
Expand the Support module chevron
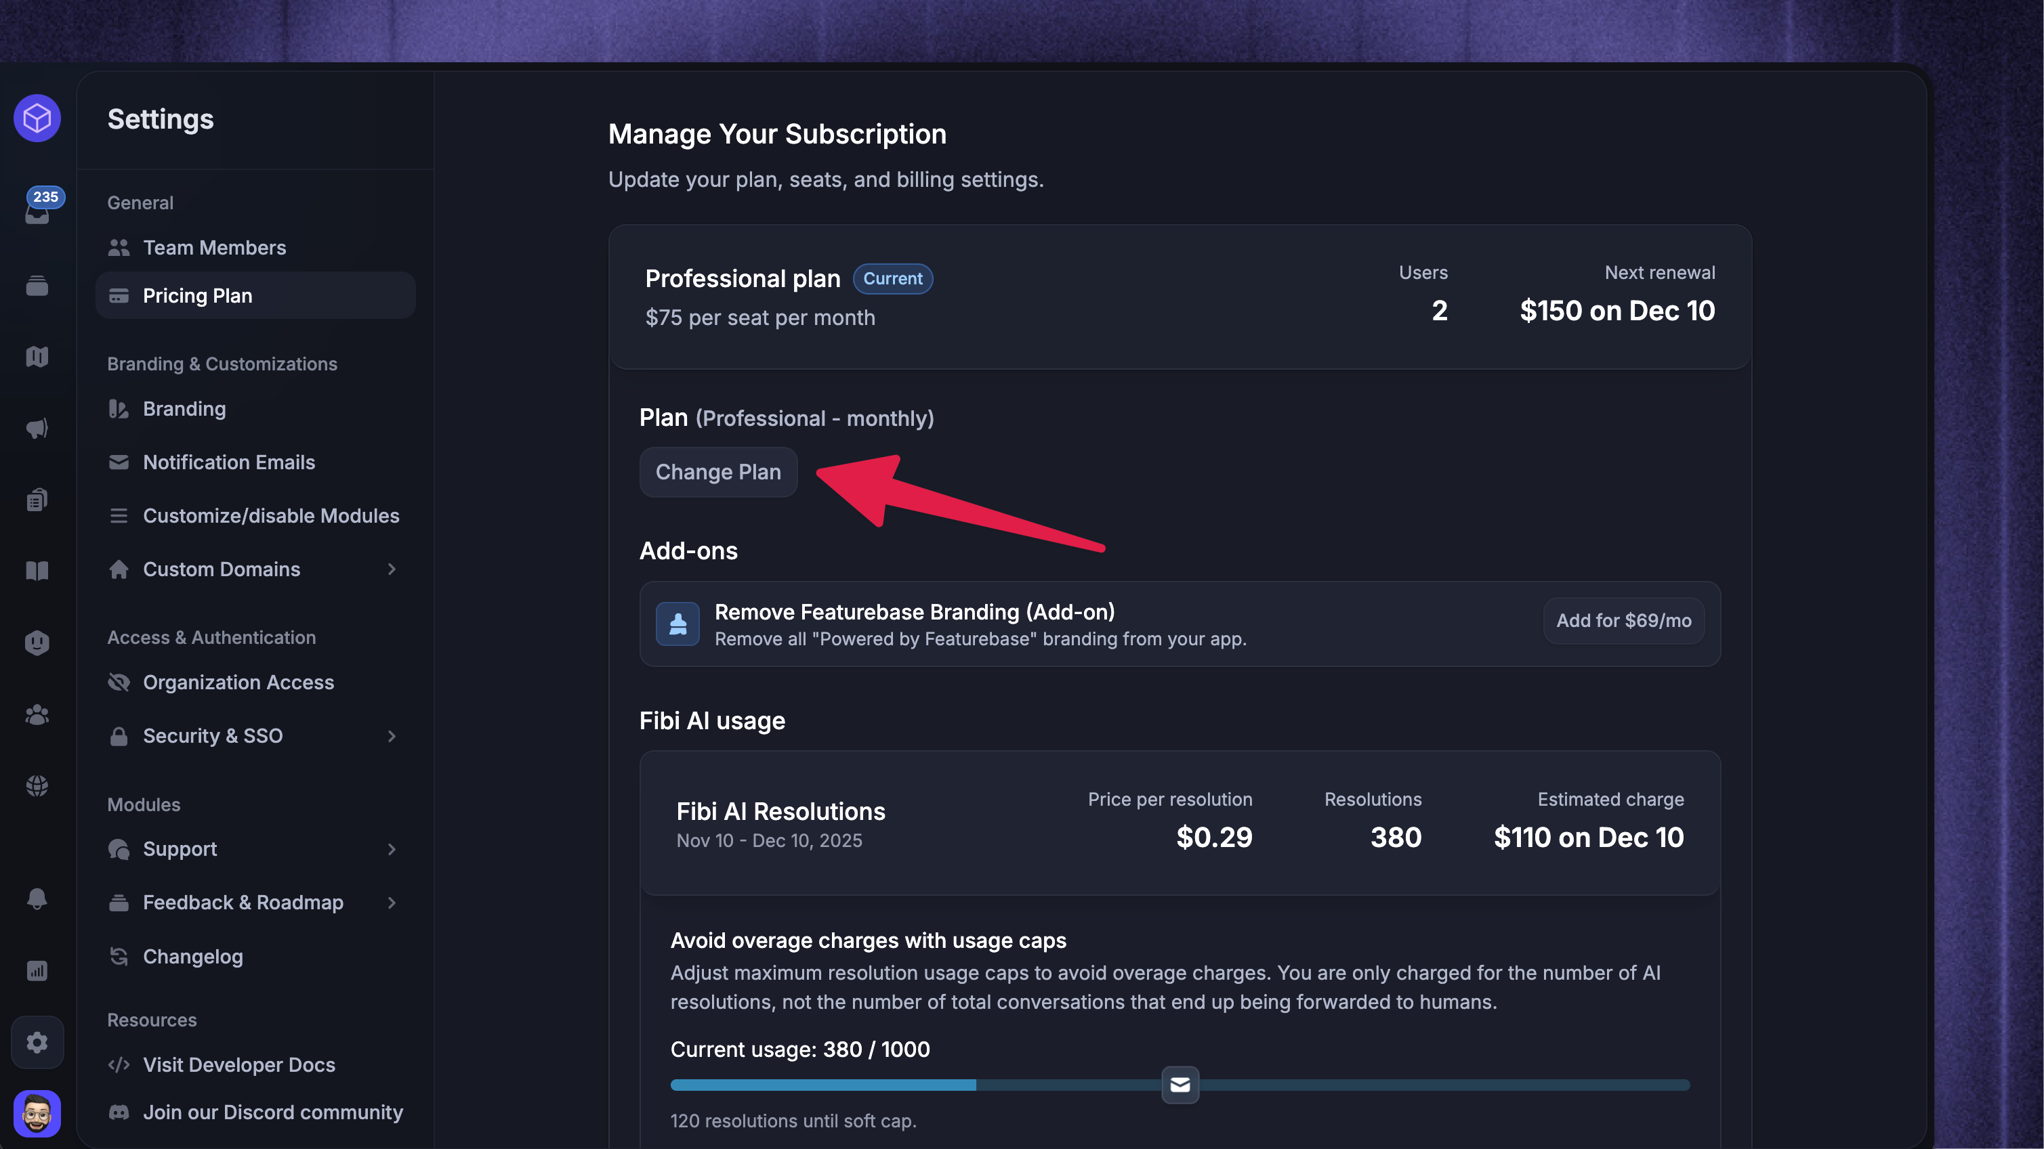(x=391, y=849)
